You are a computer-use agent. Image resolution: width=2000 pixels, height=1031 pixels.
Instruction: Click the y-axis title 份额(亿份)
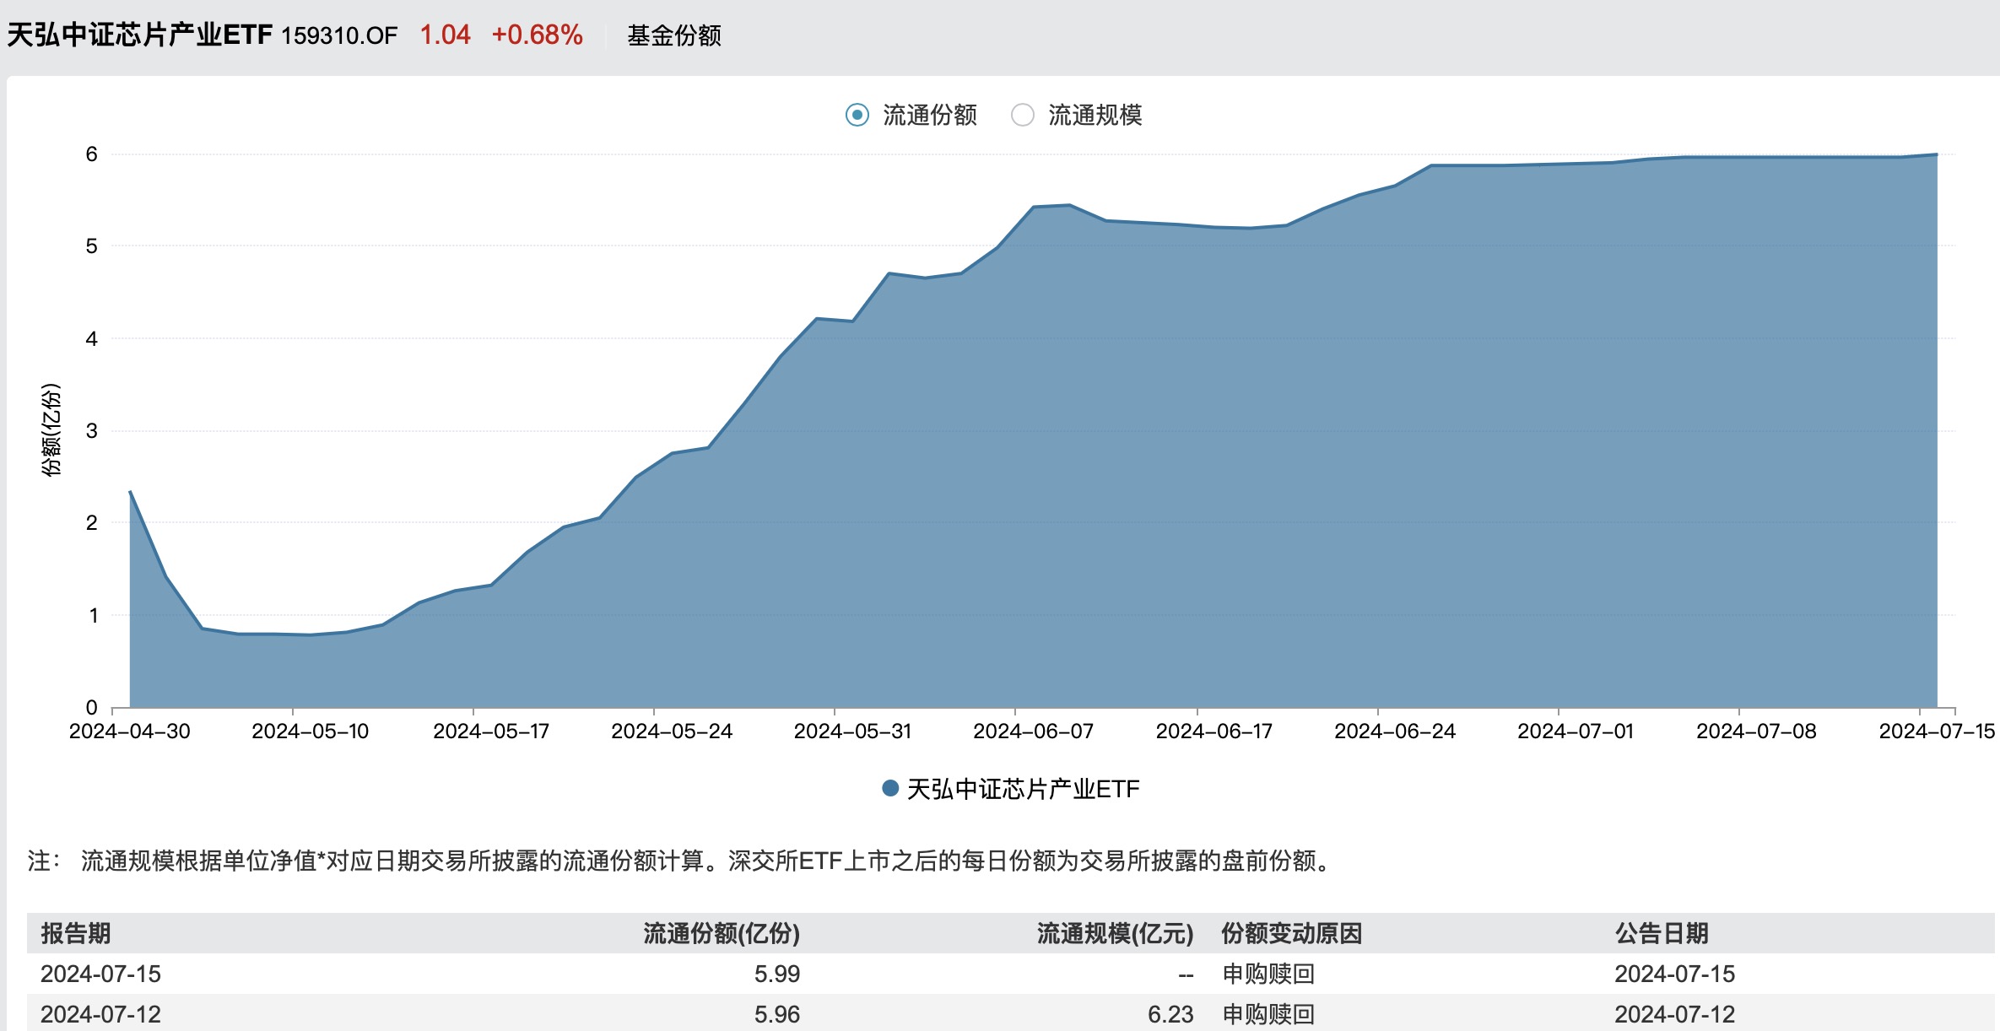[52, 430]
